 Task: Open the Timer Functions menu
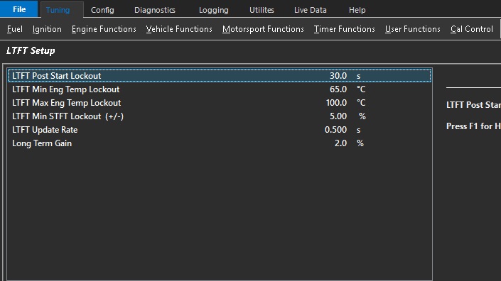pos(344,29)
